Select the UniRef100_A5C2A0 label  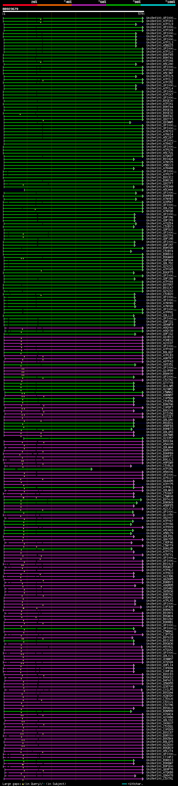point(160,64)
